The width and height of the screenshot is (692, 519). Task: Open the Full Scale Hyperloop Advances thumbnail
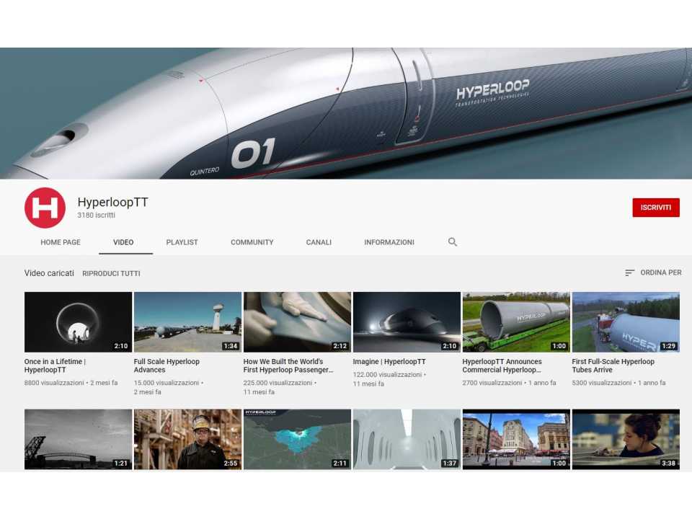(187, 321)
